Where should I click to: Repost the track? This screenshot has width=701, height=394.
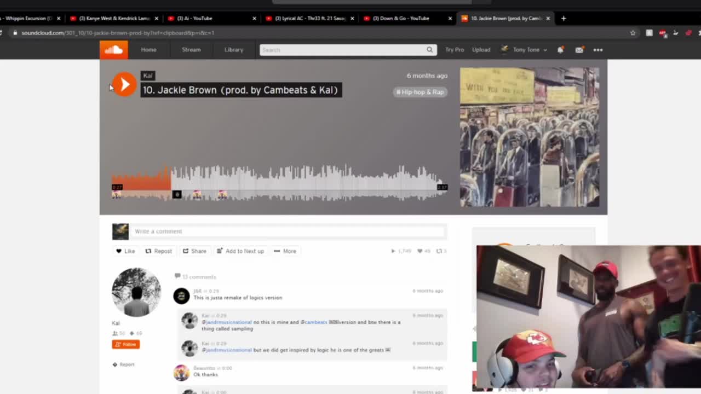pyautogui.click(x=159, y=251)
